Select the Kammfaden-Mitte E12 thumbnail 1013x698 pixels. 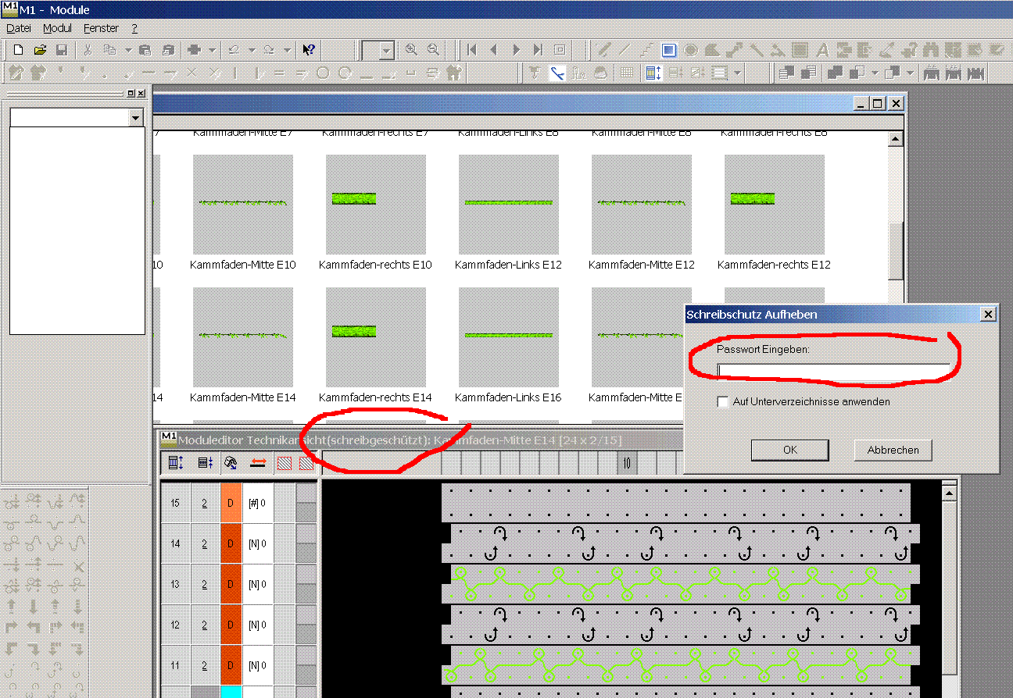[x=642, y=205]
